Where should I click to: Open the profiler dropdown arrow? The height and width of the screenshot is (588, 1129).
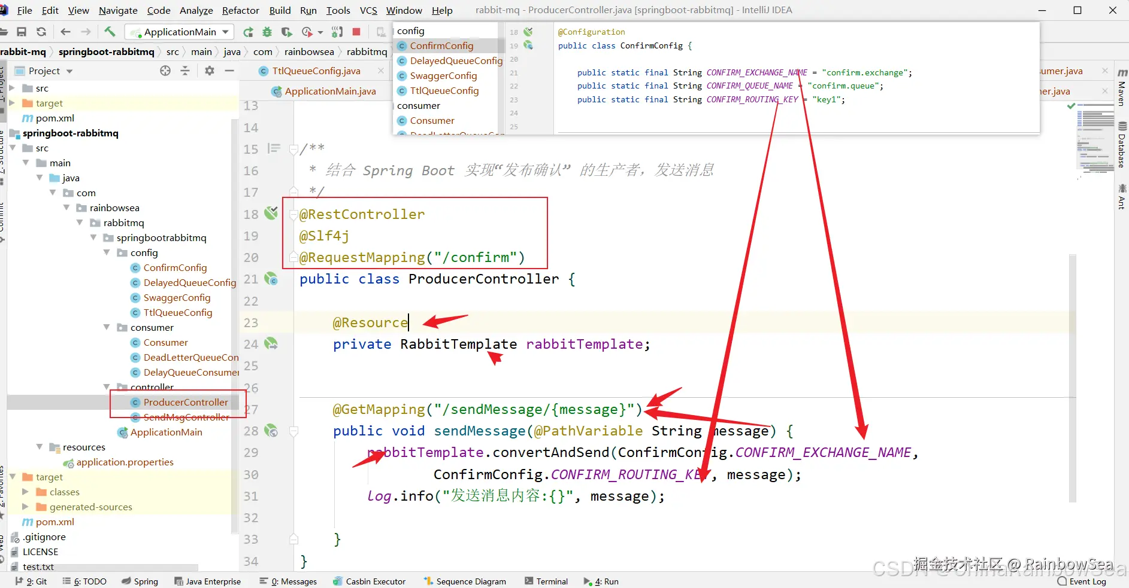coord(320,32)
